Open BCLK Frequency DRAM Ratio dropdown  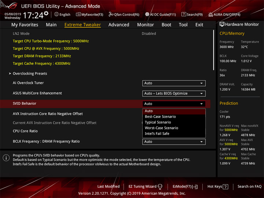[174, 142]
